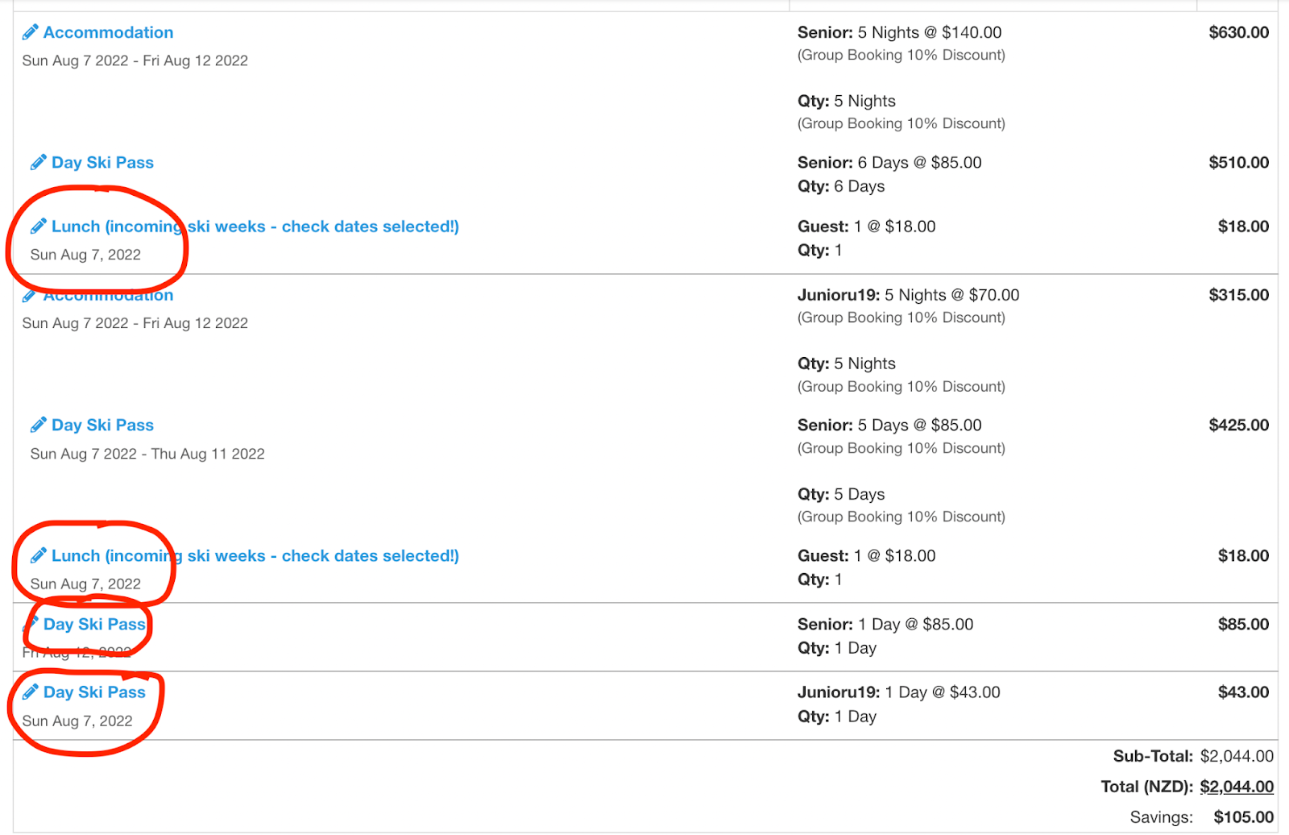Viewport: 1289px width, 835px height.
Task: Click pencil icon for 6 Days ski pass
Action: point(38,163)
